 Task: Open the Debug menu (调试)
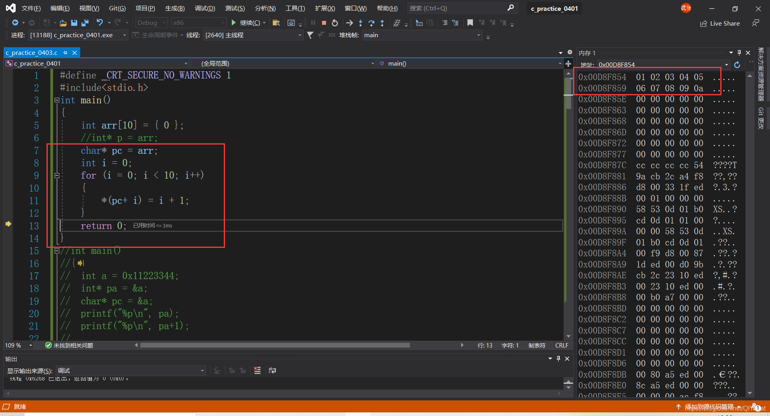tap(205, 8)
